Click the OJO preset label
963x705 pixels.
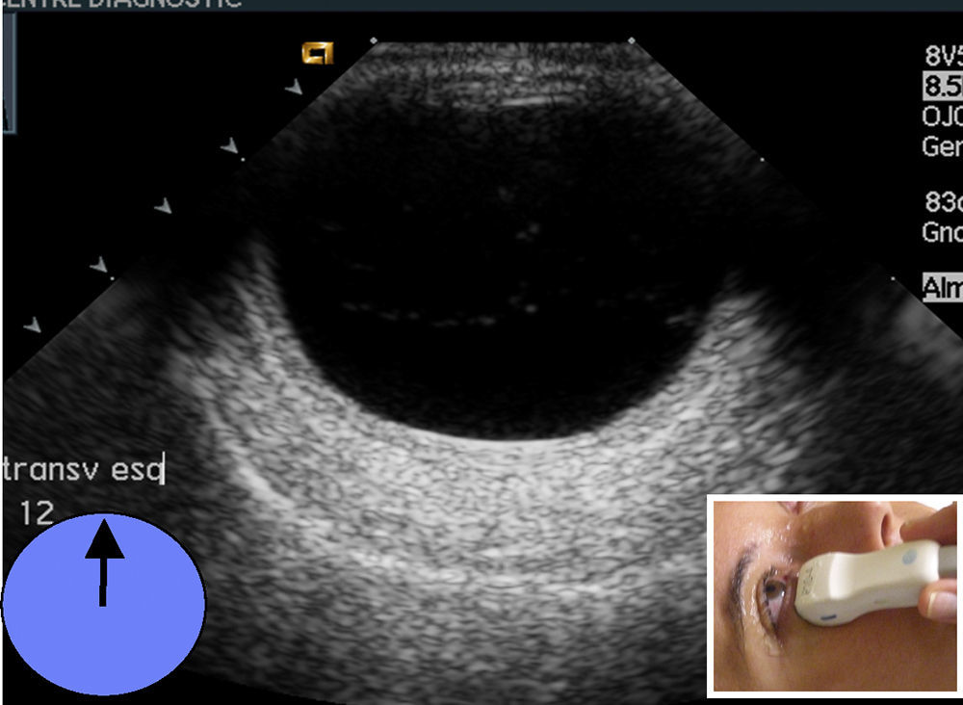[943, 117]
